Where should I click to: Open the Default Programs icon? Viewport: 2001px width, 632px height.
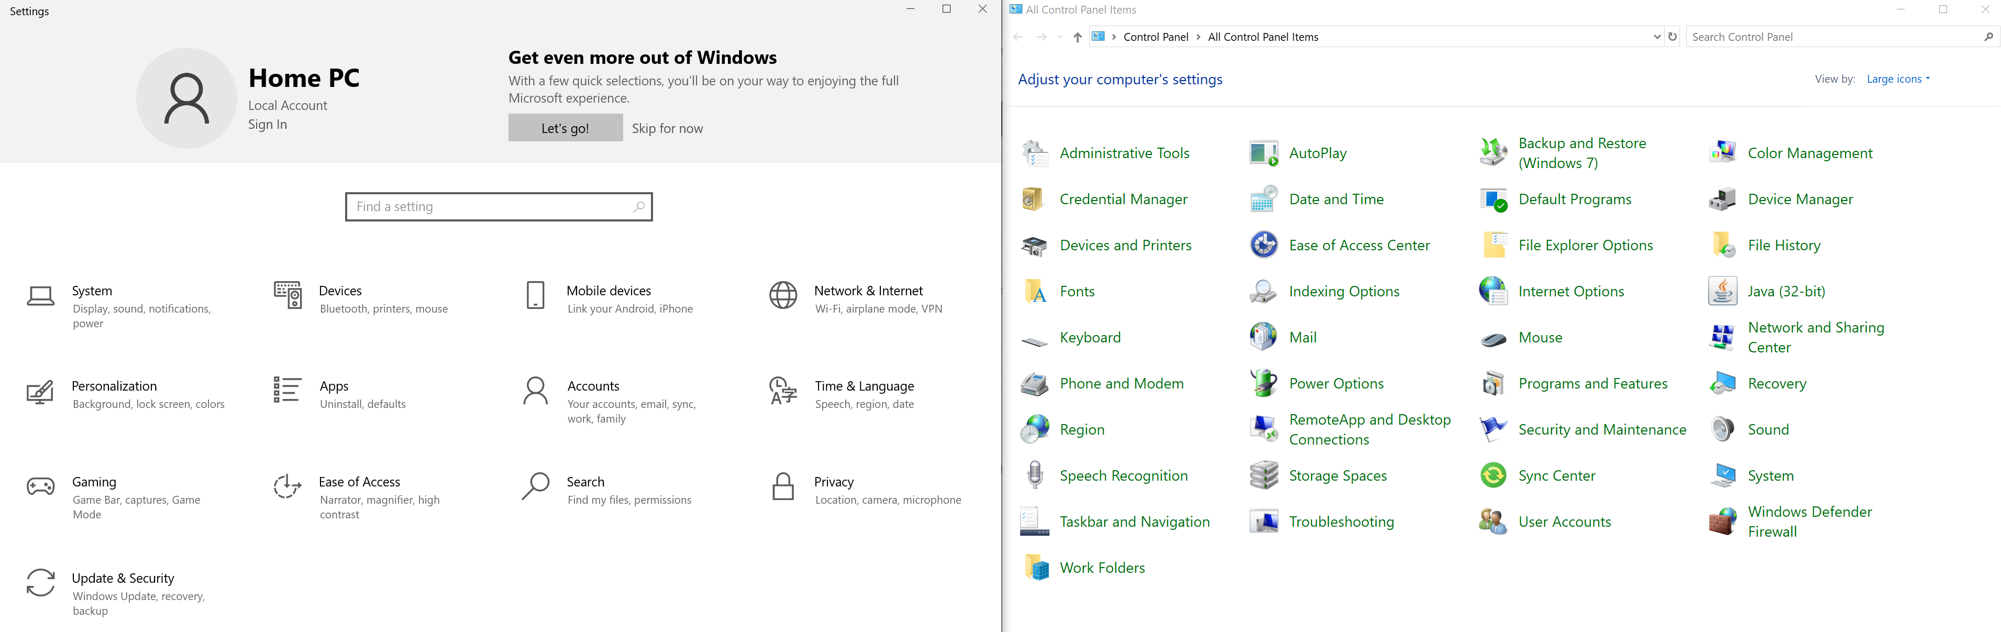(1493, 199)
